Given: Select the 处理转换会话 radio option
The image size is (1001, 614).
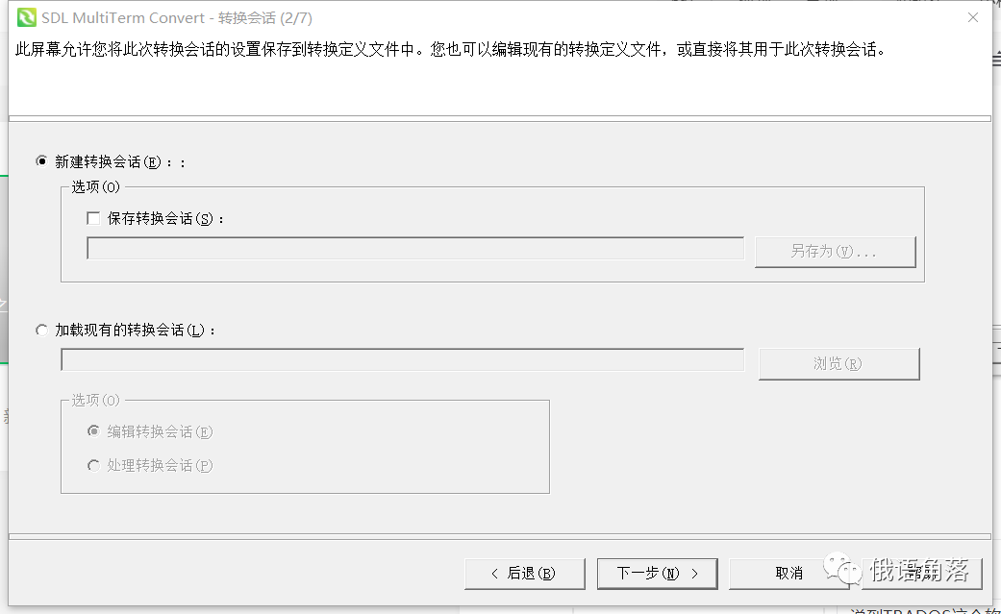Looking at the screenshot, I should [93, 466].
